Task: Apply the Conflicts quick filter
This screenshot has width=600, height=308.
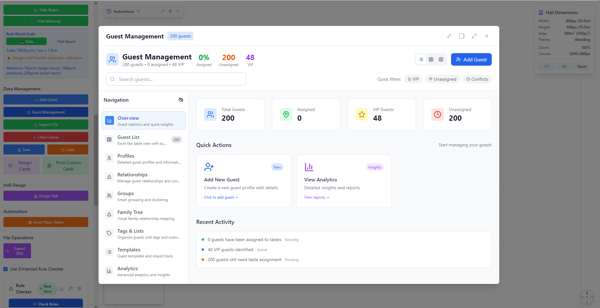Action: pyautogui.click(x=477, y=79)
